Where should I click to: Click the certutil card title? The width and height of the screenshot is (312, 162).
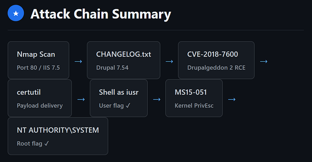click(29, 92)
